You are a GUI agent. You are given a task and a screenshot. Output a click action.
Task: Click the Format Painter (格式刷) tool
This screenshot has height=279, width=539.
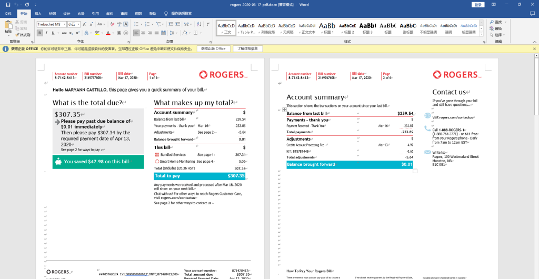tap(23, 35)
